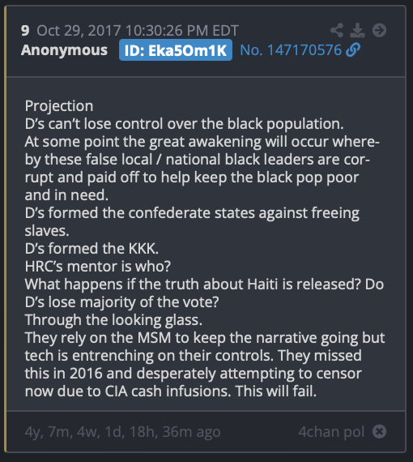
Task: Copy the permalink using the chain-link icon
Action: coord(353,49)
